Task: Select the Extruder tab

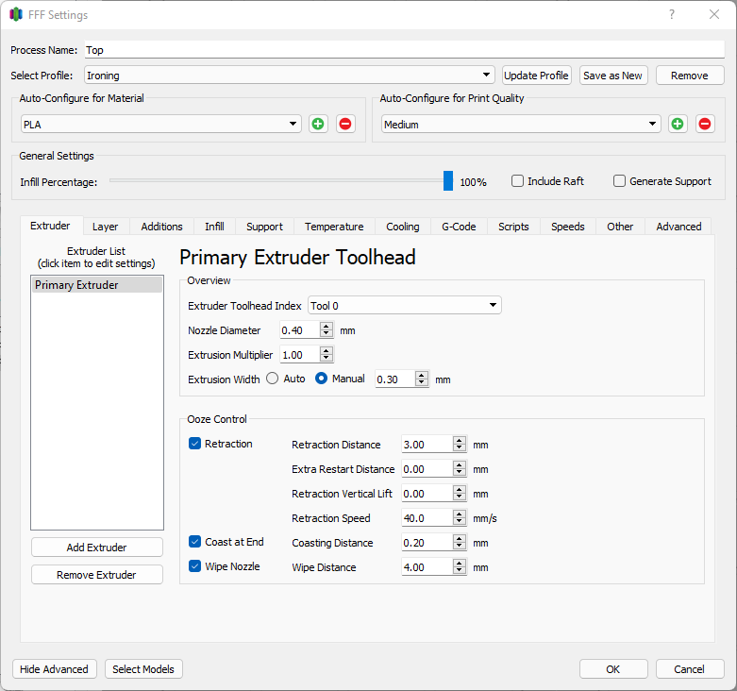Action: tap(50, 226)
